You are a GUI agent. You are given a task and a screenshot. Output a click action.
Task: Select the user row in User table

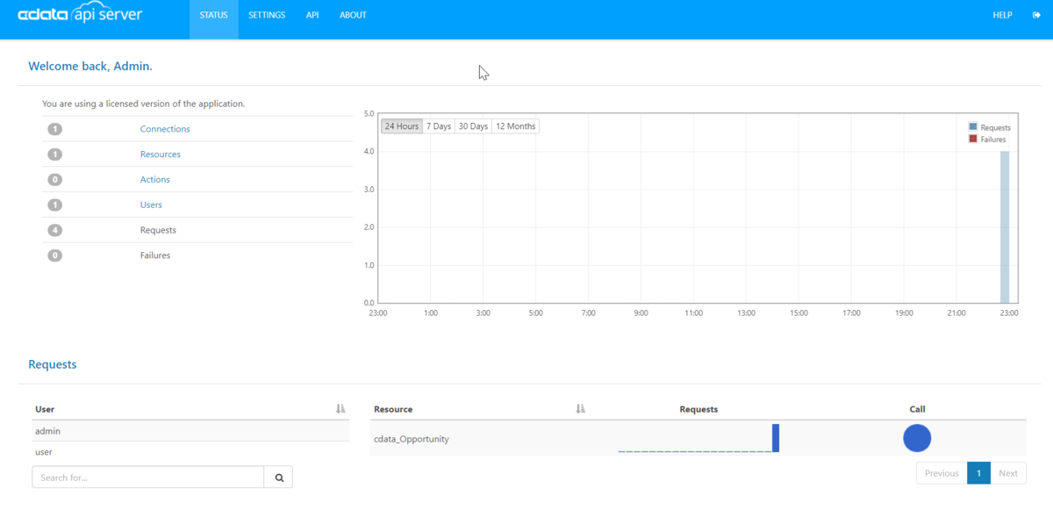tap(191, 452)
